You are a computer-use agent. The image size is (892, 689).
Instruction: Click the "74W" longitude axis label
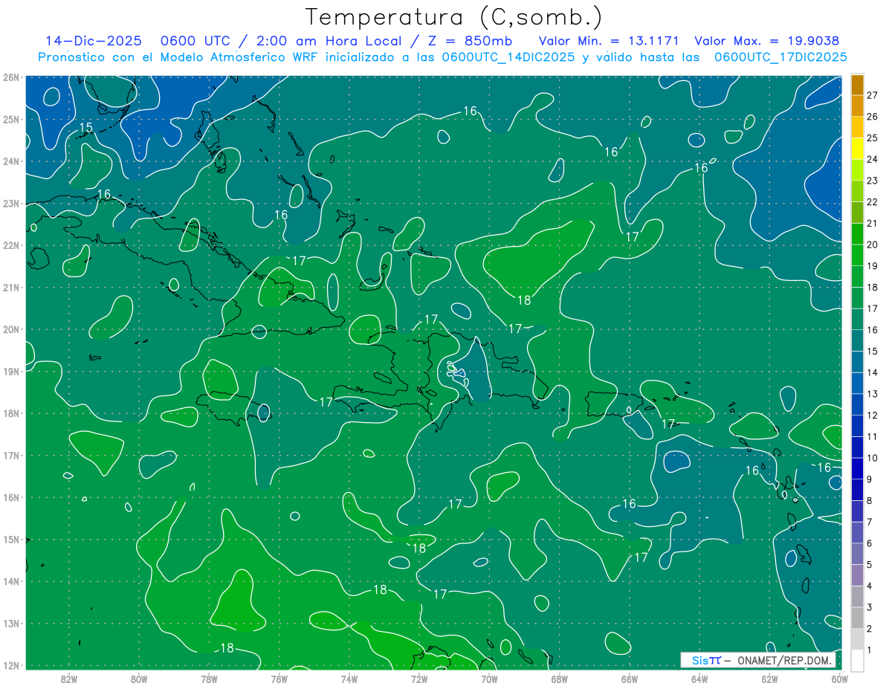[x=349, y=678]
